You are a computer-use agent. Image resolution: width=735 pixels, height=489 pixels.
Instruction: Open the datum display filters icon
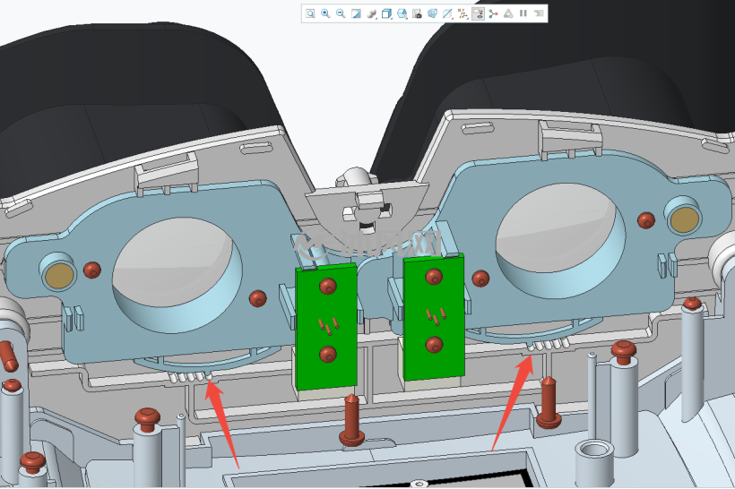click(x=447, y=13)
